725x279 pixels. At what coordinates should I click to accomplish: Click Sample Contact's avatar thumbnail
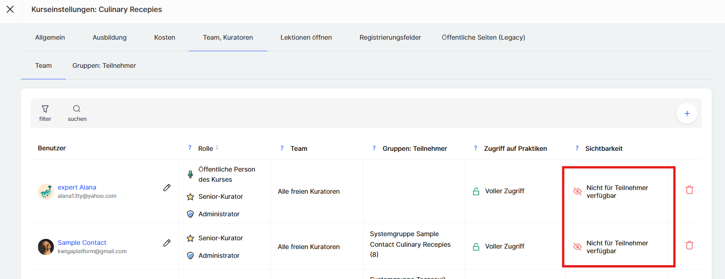coord(46,247)
